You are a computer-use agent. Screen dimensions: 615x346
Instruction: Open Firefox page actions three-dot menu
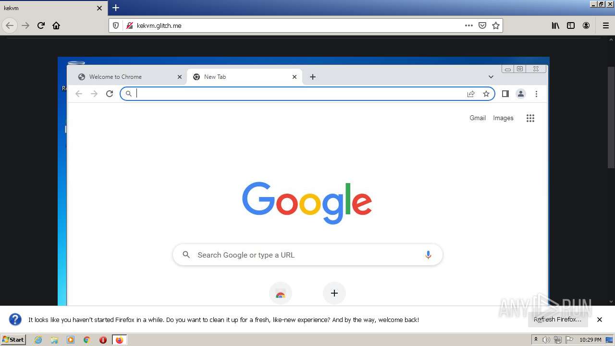pos(469,25)
